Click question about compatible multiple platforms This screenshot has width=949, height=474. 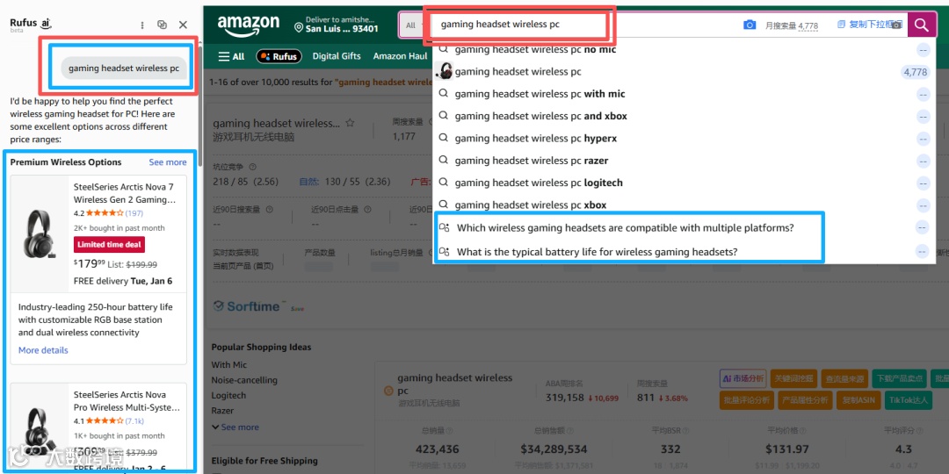626,228
